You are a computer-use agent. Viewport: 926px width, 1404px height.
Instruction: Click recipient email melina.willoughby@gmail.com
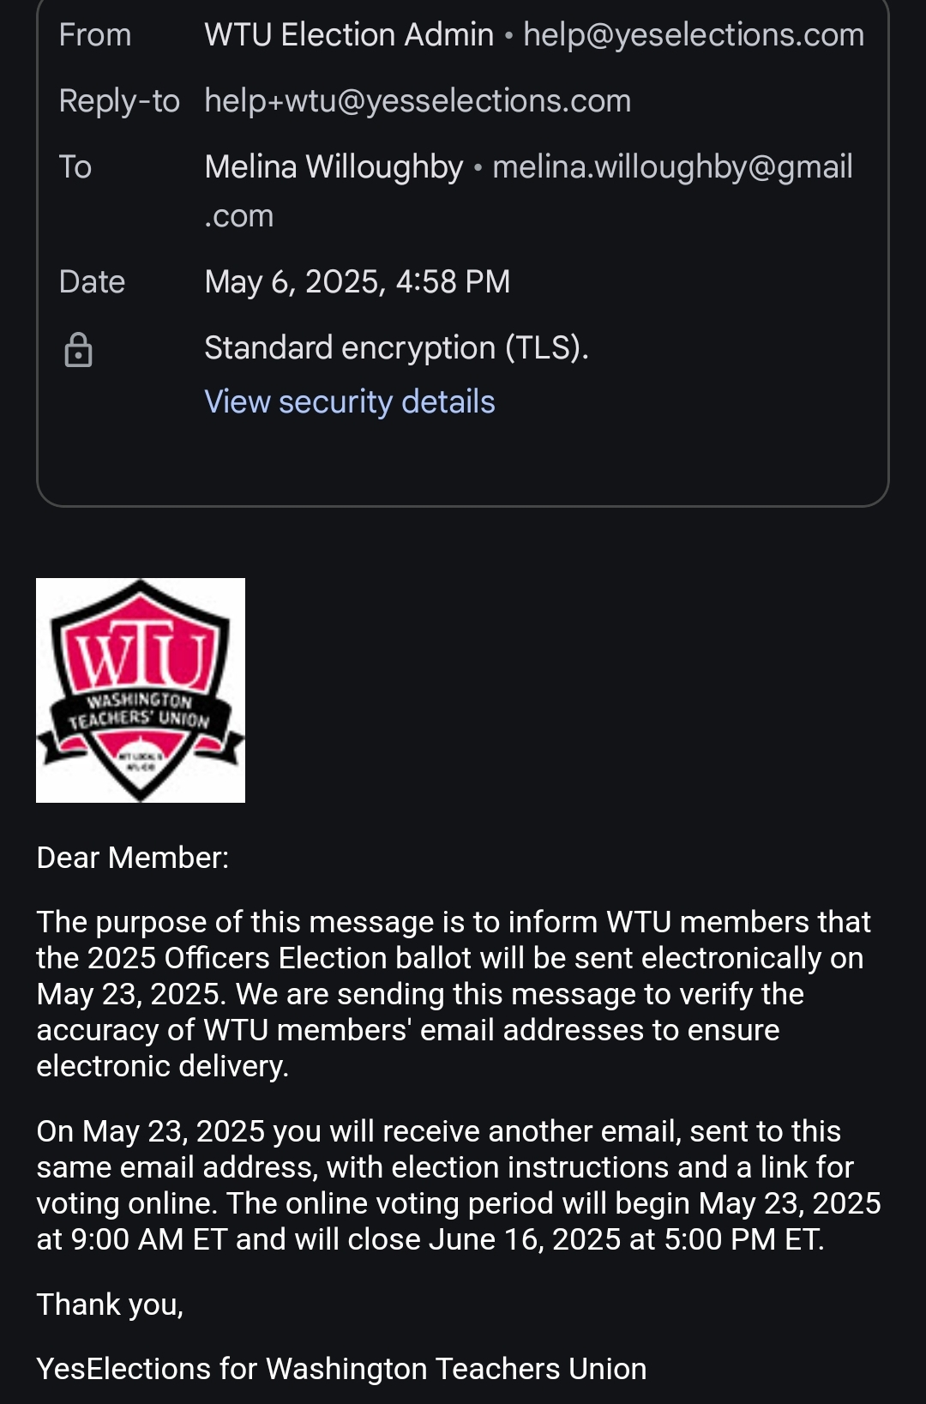click(x=672, y=167)
